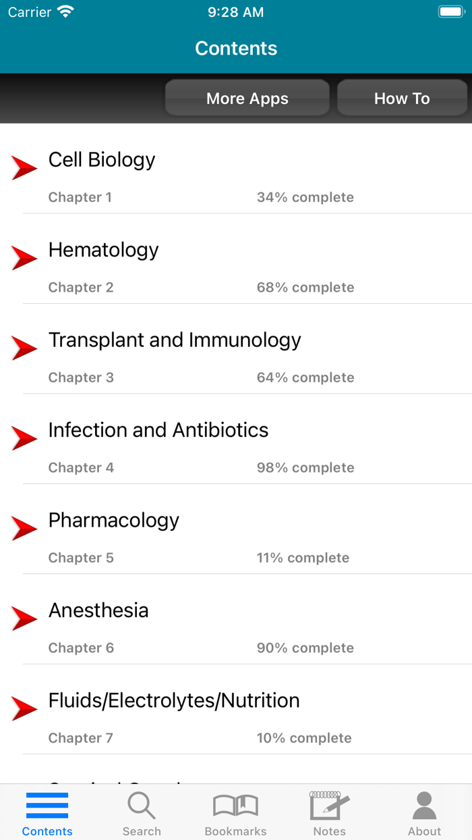Tap the Contents title in header

pos(236,49)
